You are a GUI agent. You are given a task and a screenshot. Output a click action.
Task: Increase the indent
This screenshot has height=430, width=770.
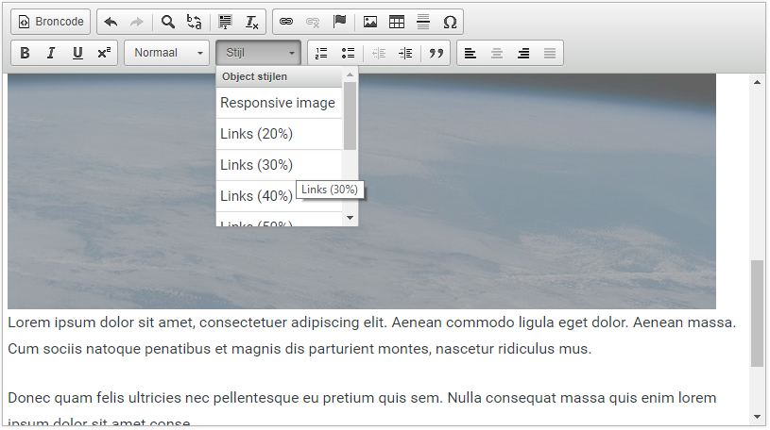click(405, 53)
